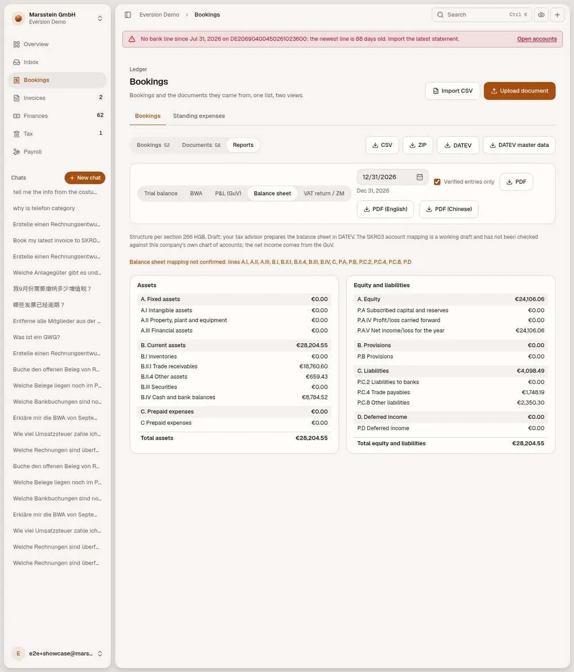Click B.II.4 Other assets row
The width and height of the screenshot is (574, 672).
[x=234, y=376]
